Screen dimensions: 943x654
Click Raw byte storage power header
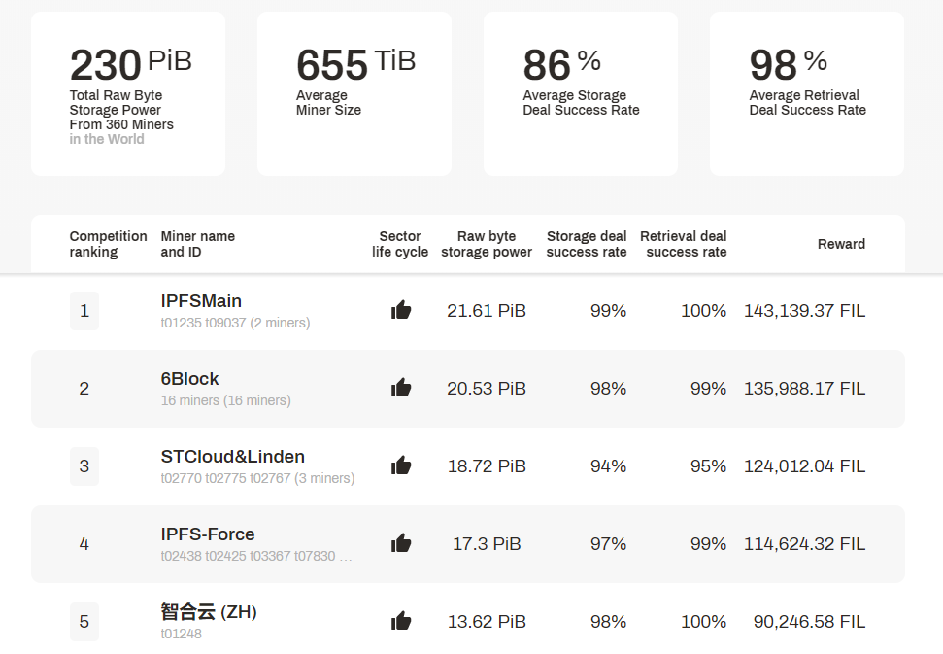(487, 244)
